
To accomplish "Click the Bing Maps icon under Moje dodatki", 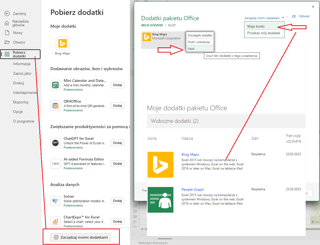I will coord(63,43).
